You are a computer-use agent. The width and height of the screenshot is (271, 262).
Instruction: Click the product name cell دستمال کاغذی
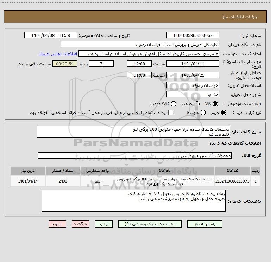165,181
